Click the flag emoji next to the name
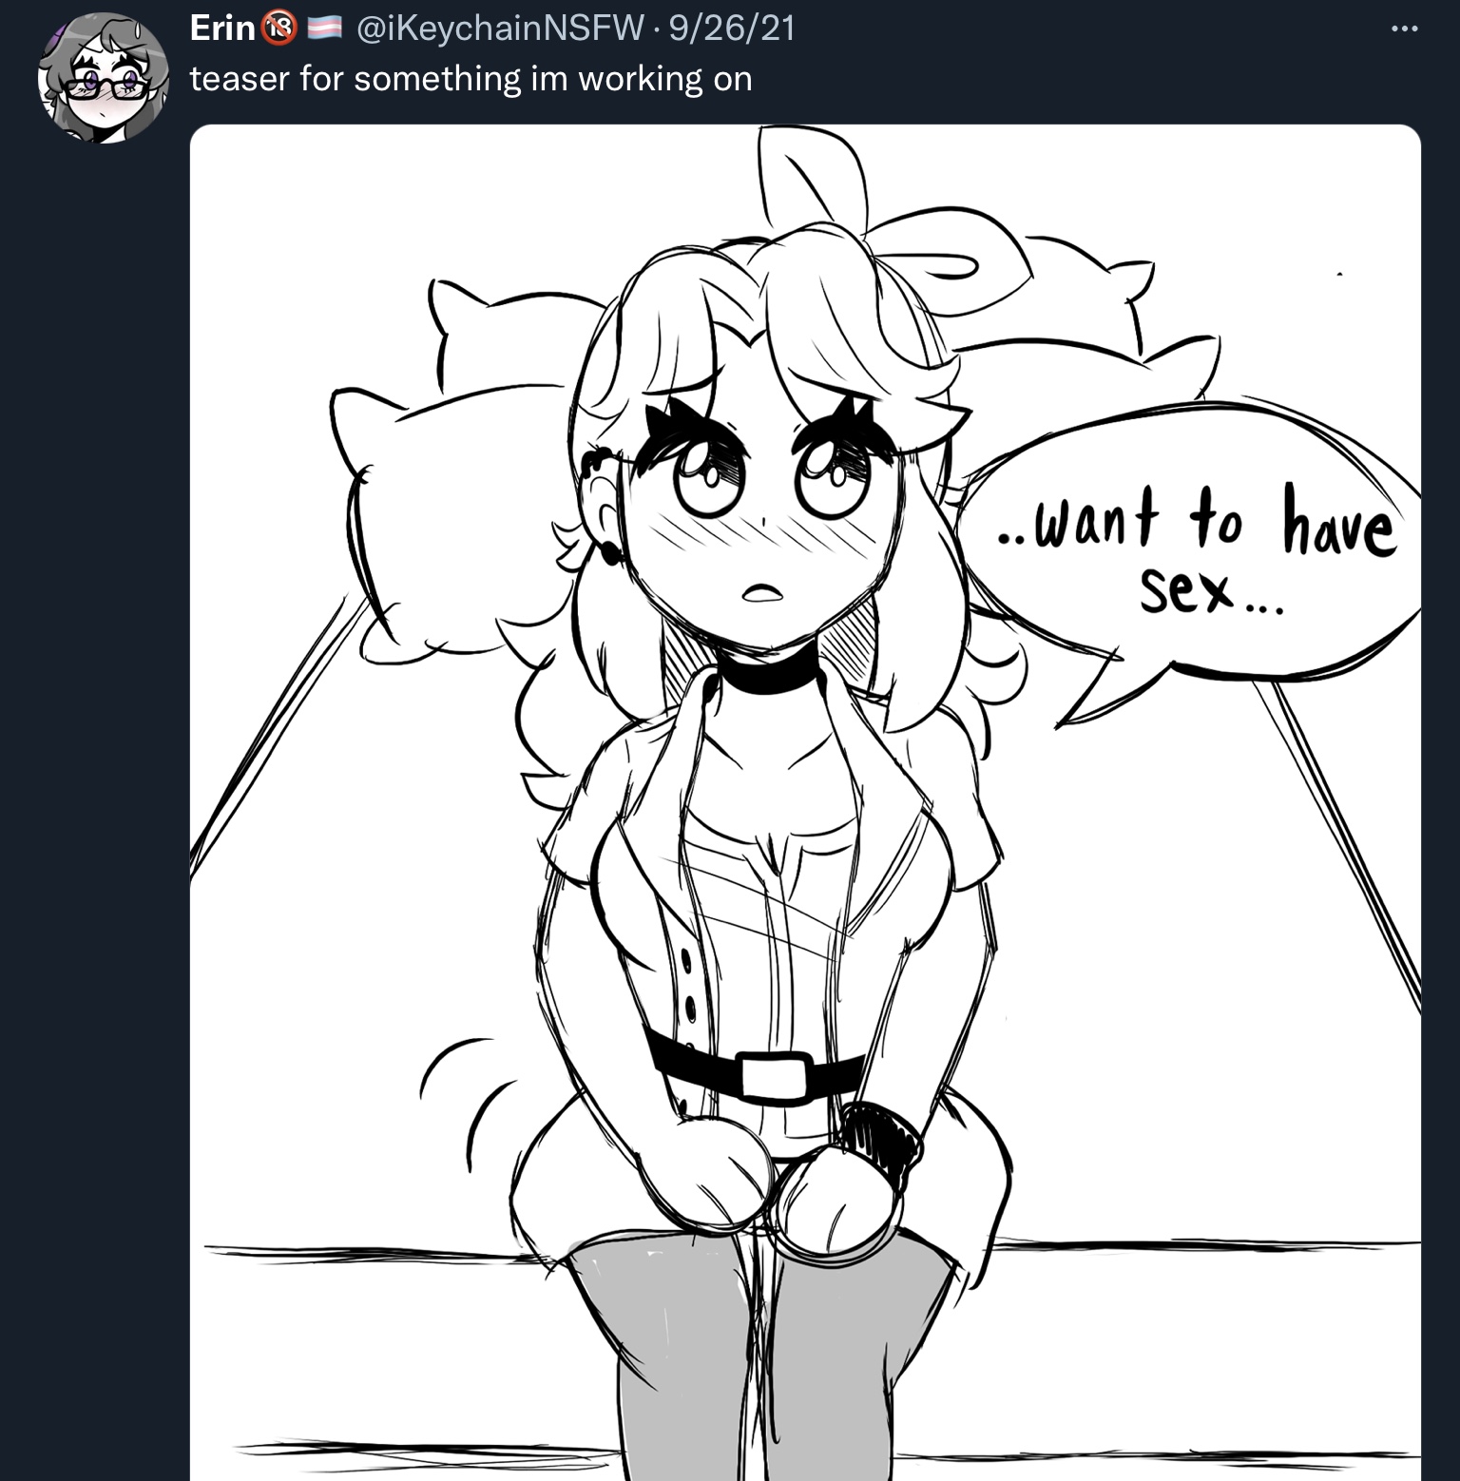 (323, 29)
